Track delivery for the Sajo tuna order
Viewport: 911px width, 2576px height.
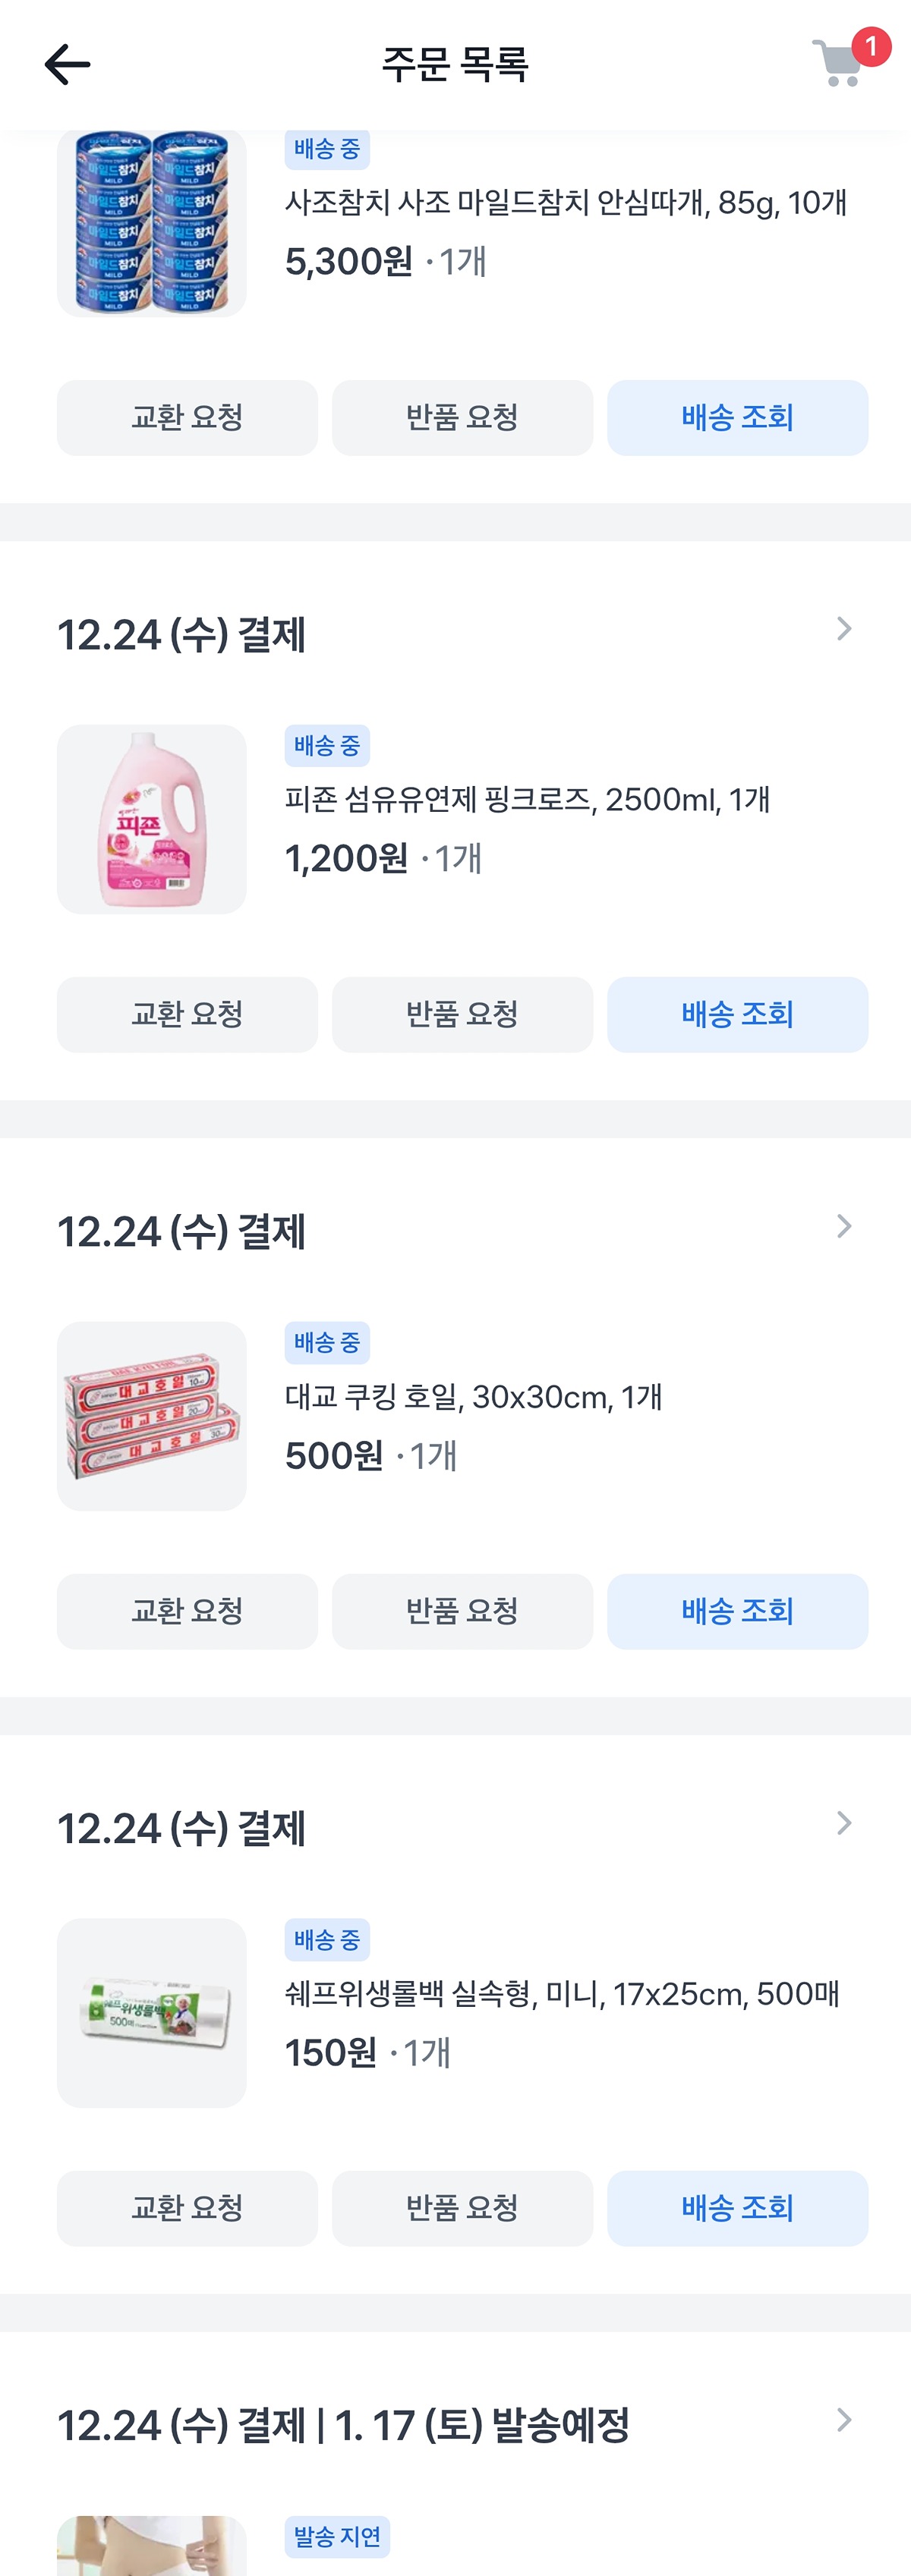738,418
